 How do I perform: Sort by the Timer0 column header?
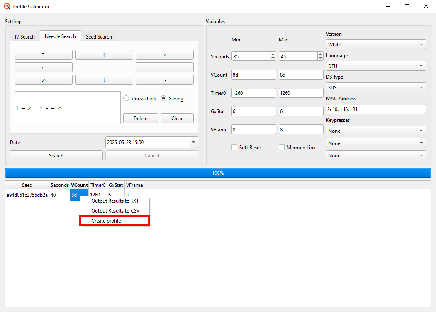[x=98, y=185]
